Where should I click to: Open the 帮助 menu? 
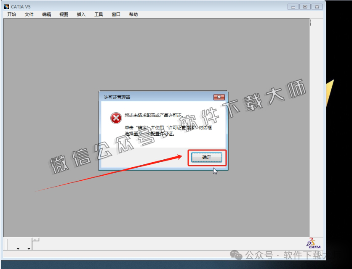coord(133,14)
